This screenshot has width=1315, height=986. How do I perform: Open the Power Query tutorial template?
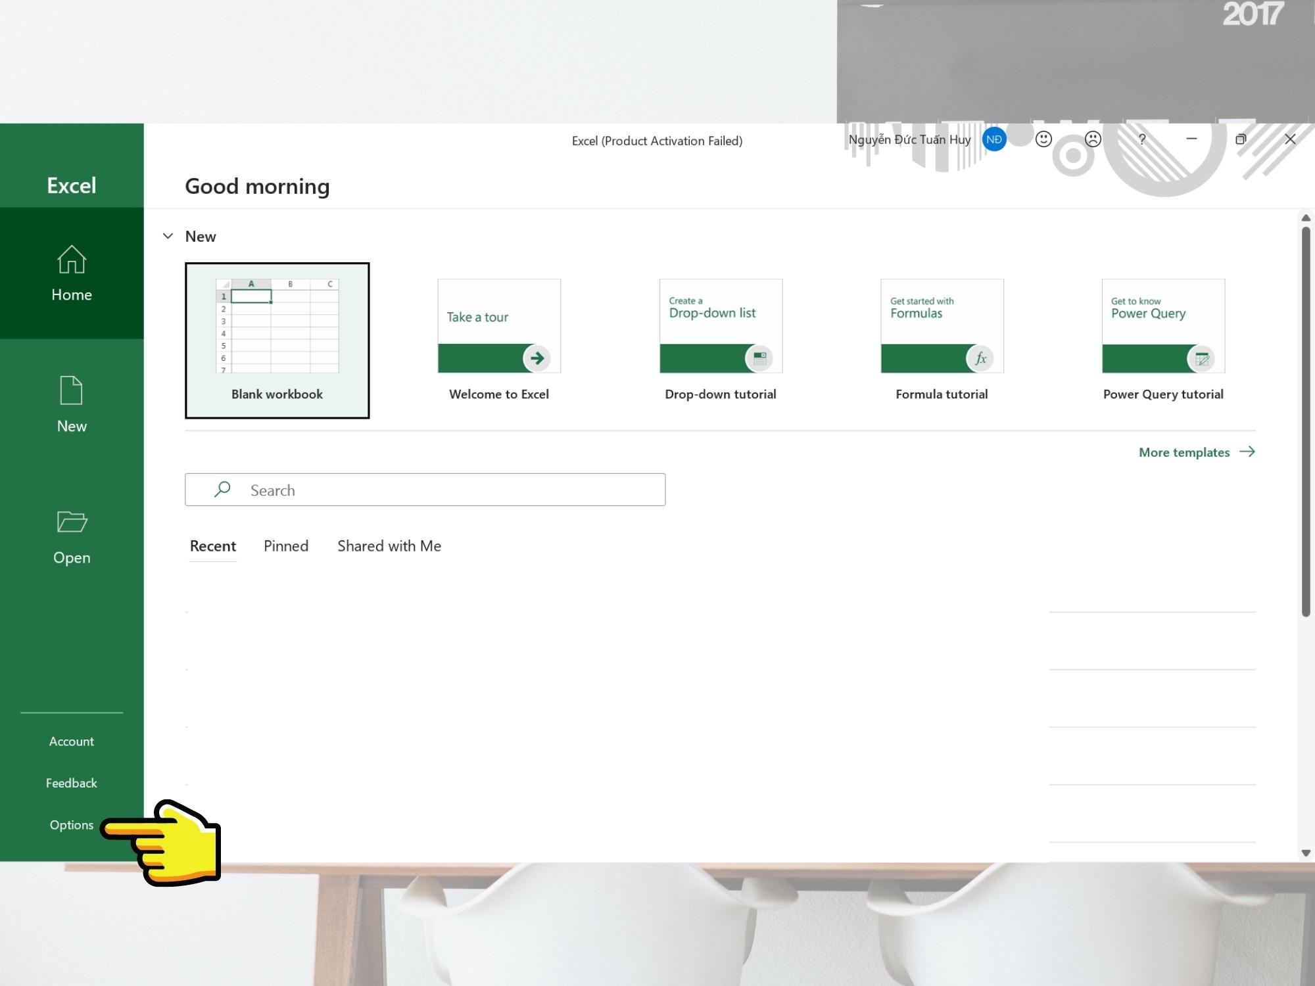point(1163,340)
